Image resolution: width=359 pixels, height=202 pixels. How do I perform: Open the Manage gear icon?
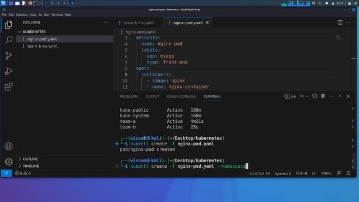tap(9, 162)
